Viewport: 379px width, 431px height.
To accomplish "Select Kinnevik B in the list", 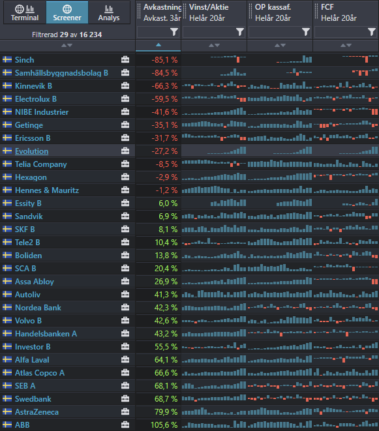I will point(33,86).
